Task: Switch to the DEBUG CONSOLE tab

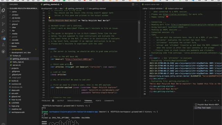Action: pyautogui.click(x=74, y=101)
